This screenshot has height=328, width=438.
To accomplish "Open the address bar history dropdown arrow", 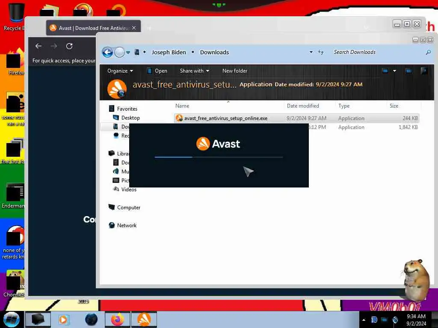I will (x=311, y=52).
